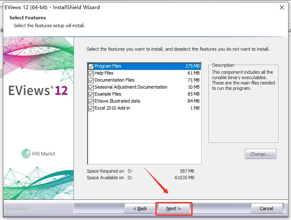This screenshot has height=220, width=291.
Task: Toggle the Documentation Files checkbox
Action: tap(91, 80)
